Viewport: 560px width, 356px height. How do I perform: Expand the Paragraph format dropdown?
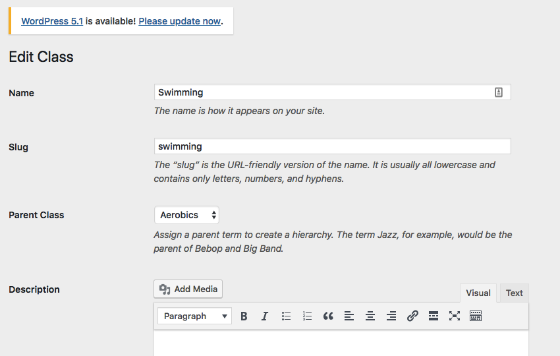pyautogui.click(x=194, y=316)
